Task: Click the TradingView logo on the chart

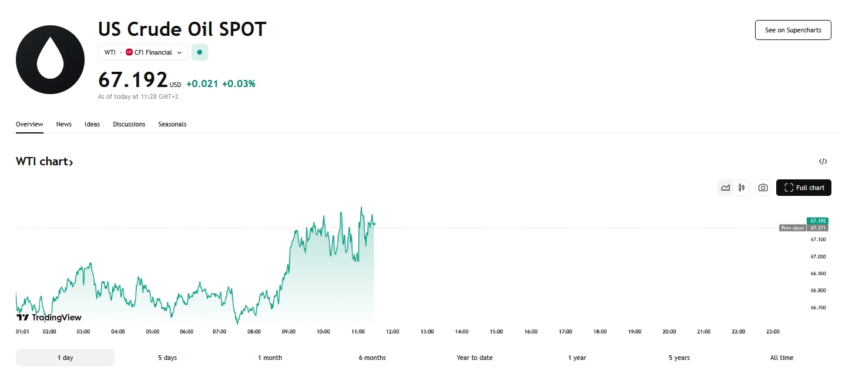Action: click(x=48, y=317)
